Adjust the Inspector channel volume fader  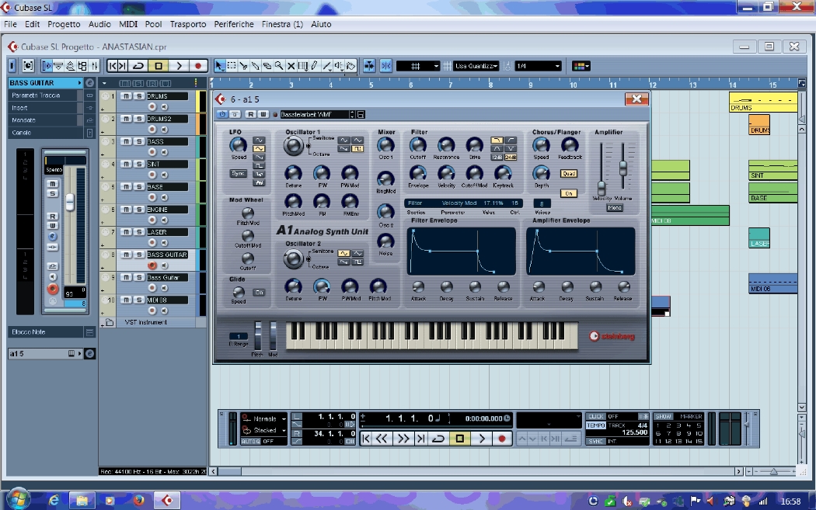(70, 202)
